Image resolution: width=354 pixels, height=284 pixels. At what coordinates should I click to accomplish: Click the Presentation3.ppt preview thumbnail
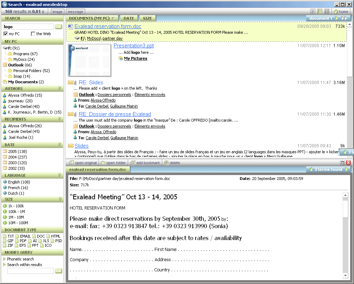pyautogui.click(x=89, y=60)
